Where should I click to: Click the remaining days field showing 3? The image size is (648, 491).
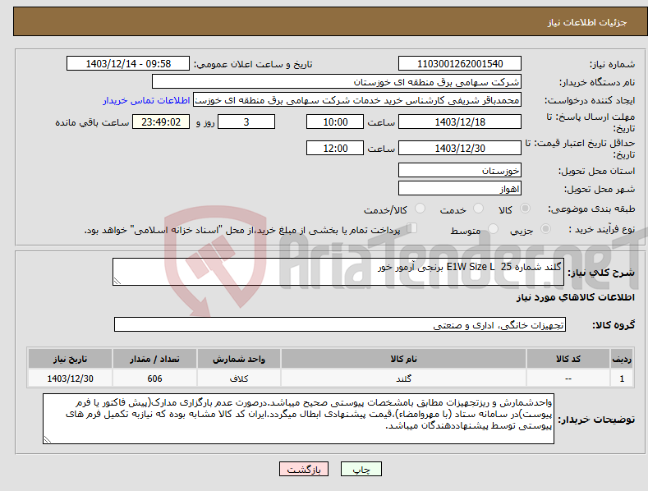coord(246,122)
